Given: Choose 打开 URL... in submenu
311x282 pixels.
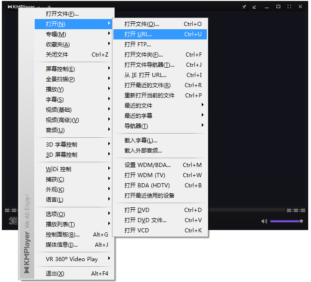Looking at the screenshot, I should tap(160, 34).
